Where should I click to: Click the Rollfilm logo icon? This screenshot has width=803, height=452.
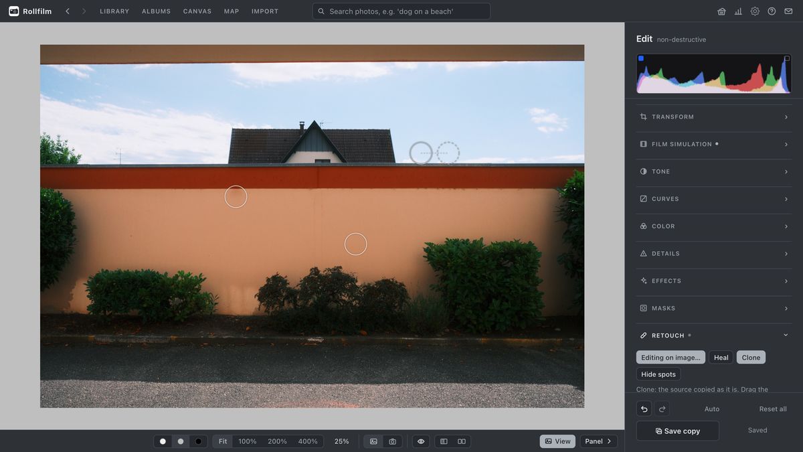tap(13, 11)
